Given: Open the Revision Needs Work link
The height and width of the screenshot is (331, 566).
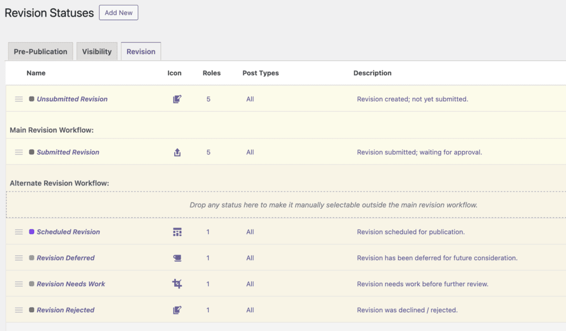Looking at the screenshot, I should click(71, 284).
